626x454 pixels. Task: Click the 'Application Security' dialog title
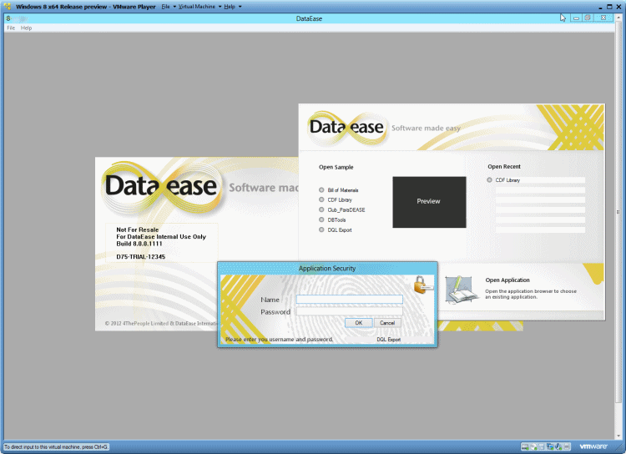pyautogui.click(x=327, y=269)
